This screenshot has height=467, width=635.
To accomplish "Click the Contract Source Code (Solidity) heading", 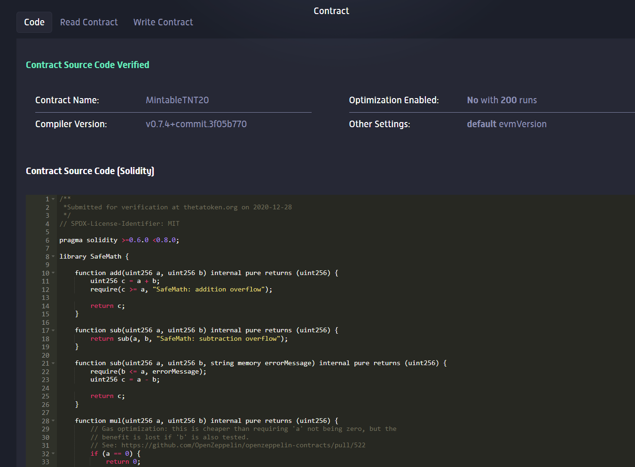I will [x=90, y=171].
